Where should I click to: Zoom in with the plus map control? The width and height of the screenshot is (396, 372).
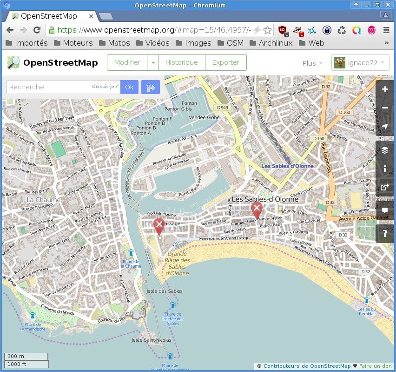tap(385, 89)
